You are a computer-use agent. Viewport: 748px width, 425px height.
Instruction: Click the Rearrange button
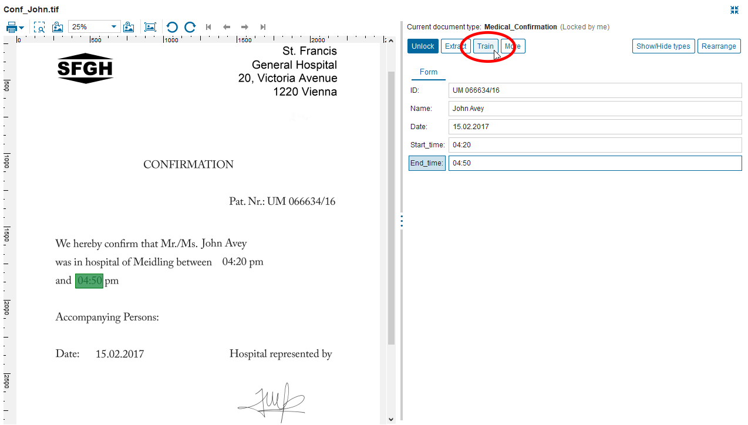click(719, 46)
